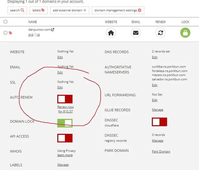The width and height of the screenshot is (199, 170).
Task: Click the renew arrows icon
Action: pos(160,33)
